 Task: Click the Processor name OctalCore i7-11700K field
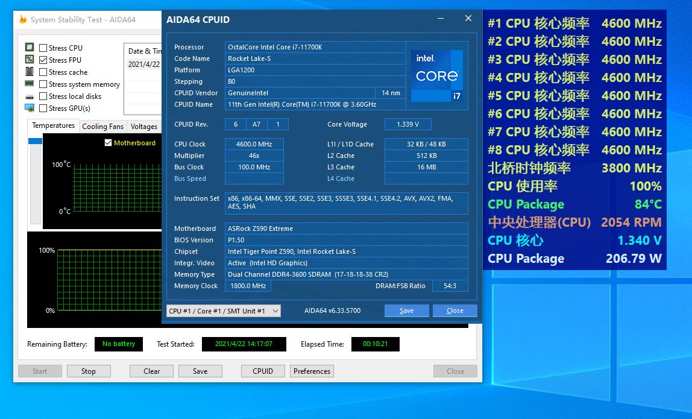tap(315, 47)
